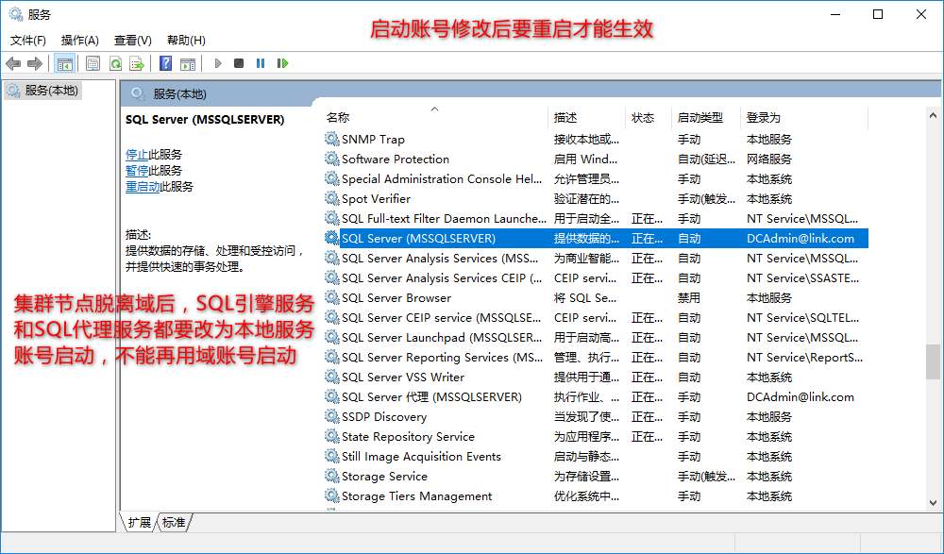Sort by the 登录为 column header
Viewport: 944px width, 554px height.
click(x=804, y=117)
